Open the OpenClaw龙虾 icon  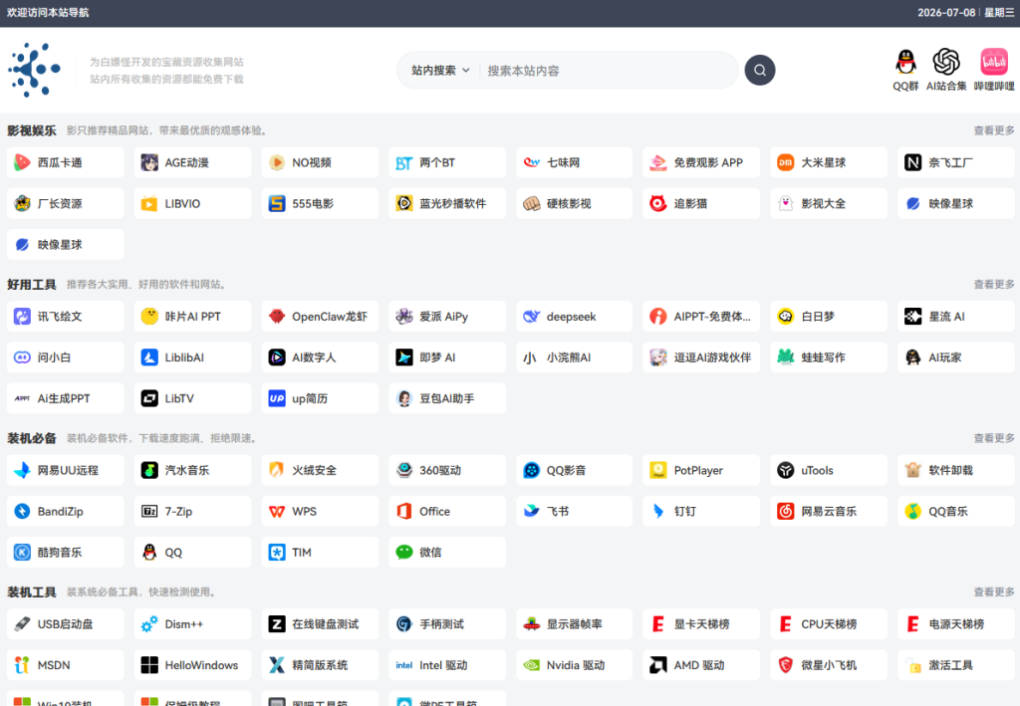tap(277, 317)
